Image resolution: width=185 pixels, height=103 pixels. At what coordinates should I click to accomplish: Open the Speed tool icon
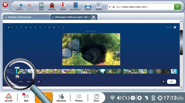click(40, 27)
